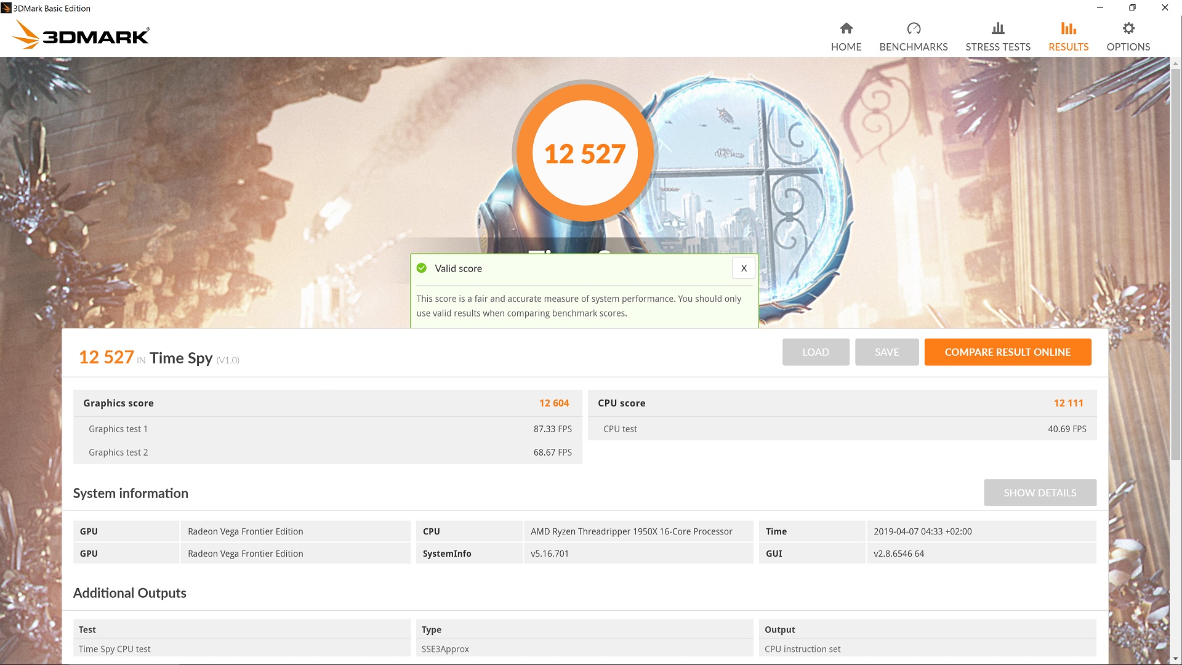Click Graphics test 2 row
The image size is (1182, 665).
coord(328,452)
